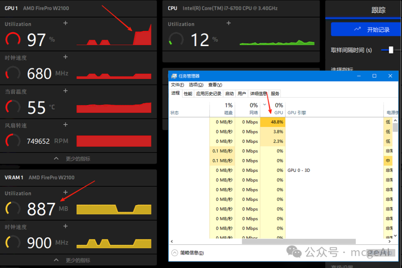Click Task Manager vertical scrollbar up arrow
The height and width of the screenshot is (268, 402).
(x=395, y=120)
